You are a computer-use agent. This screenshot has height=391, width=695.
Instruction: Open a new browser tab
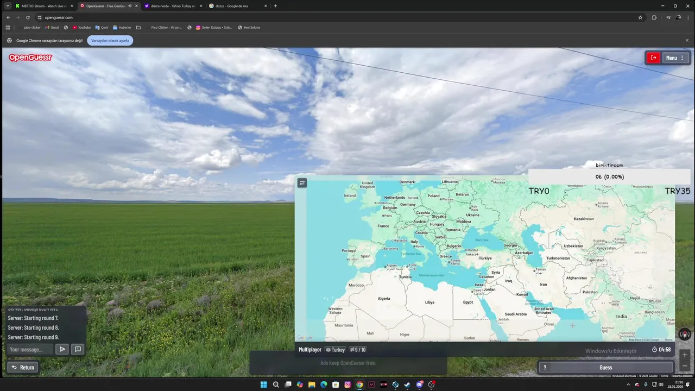[275, 6]
